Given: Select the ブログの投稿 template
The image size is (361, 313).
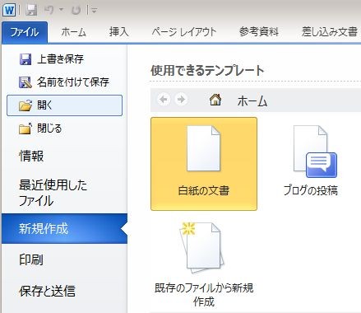Looking at the screenshot, I should [311, 161].
